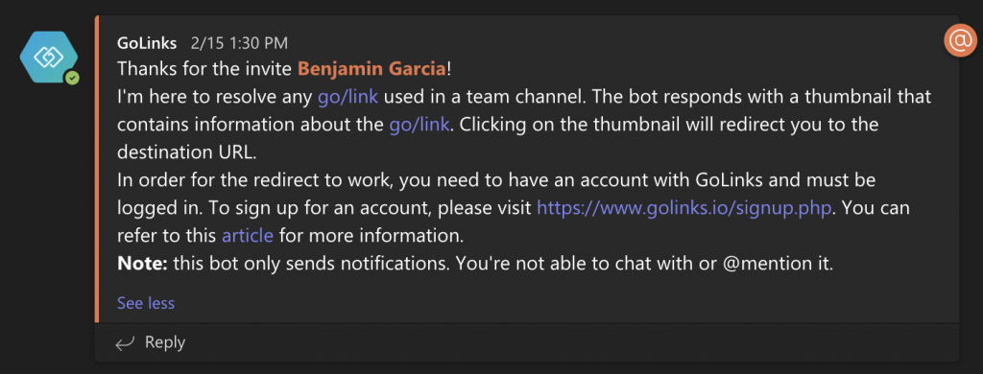
Task: Click the GoLinks sender name
Action: coord(147,43)
